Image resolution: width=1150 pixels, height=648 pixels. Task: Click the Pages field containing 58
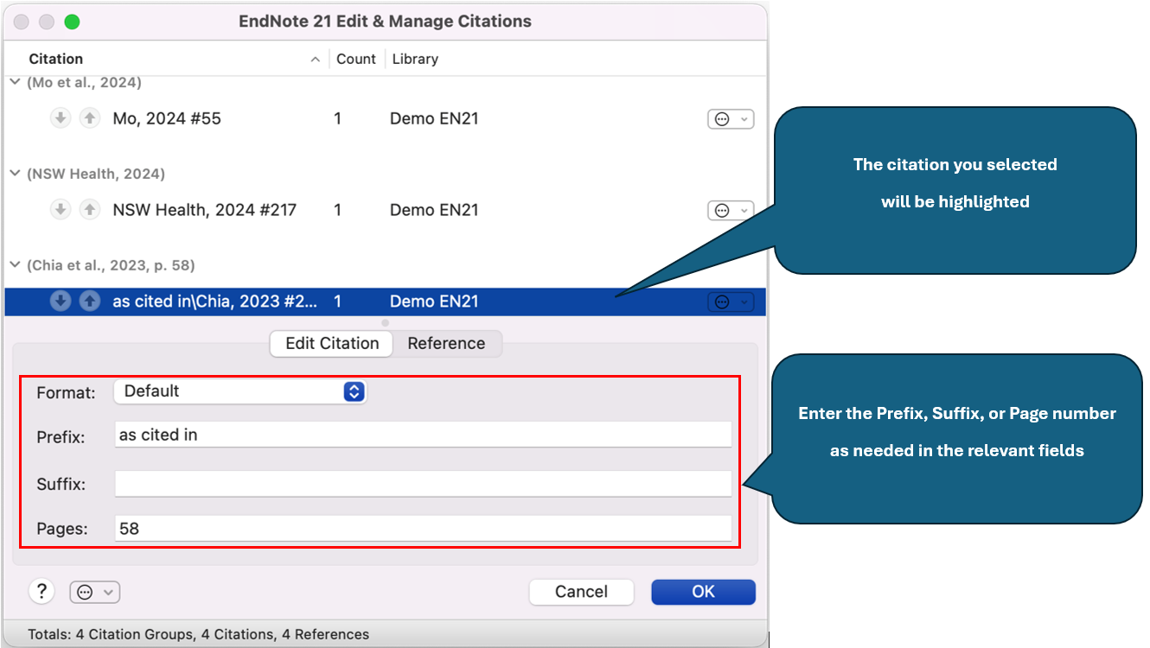(x=422, y=528)
